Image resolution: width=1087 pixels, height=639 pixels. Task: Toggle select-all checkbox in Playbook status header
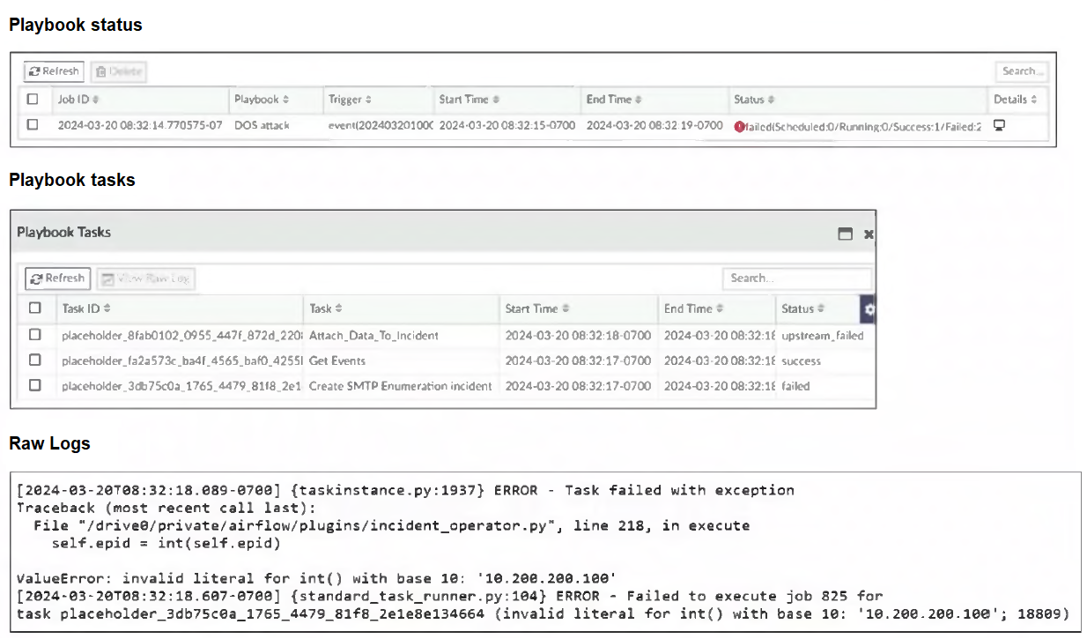(x=33, y=100)
